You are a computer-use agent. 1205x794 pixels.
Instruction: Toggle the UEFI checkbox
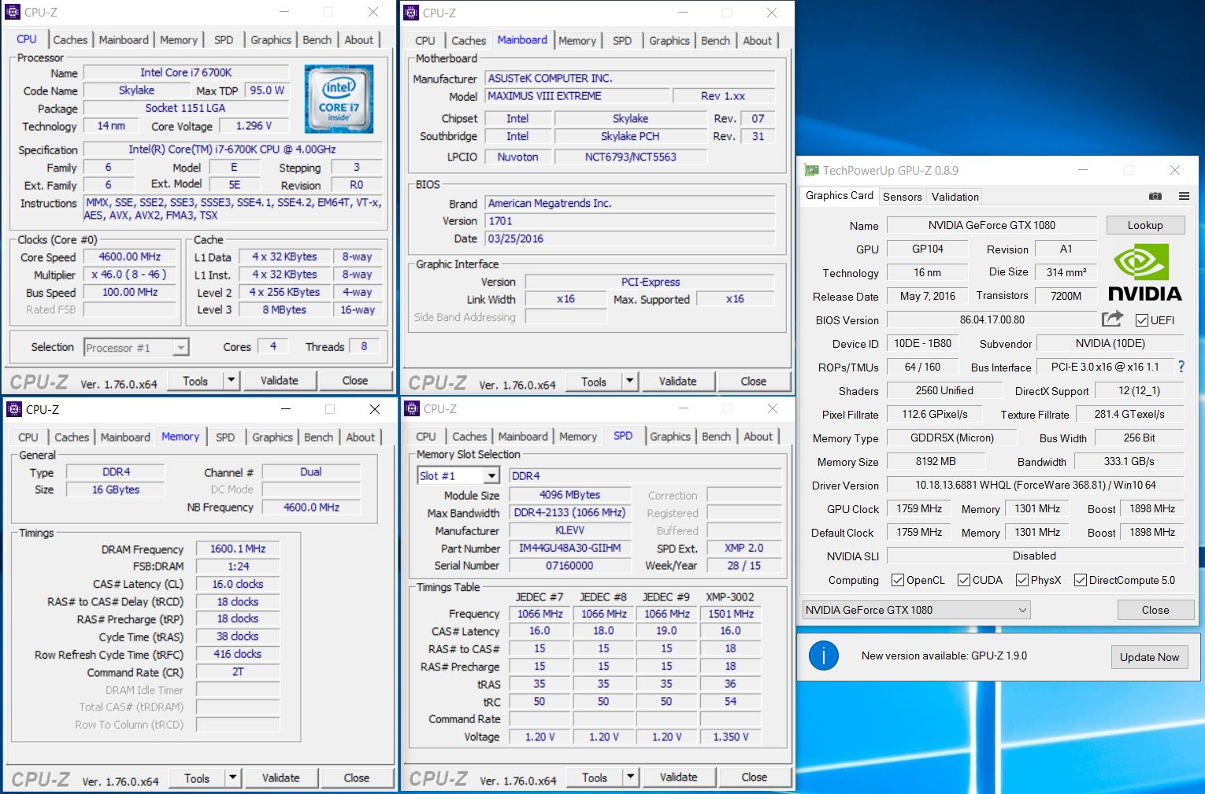click(1141, 320)
